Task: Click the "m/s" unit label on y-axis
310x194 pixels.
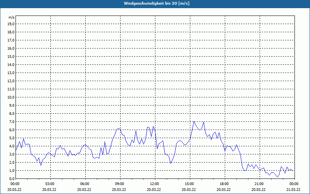Action: (12, 17)
